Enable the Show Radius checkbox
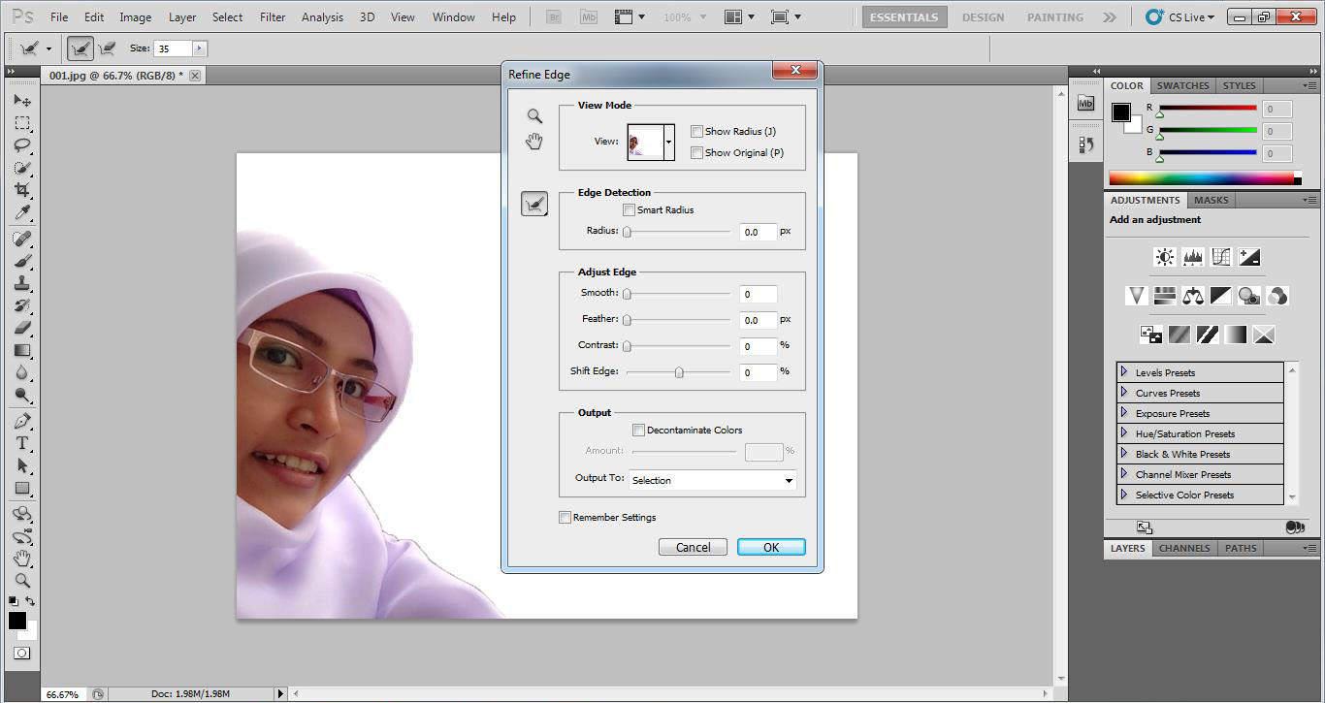 click(x=696, y=132)
